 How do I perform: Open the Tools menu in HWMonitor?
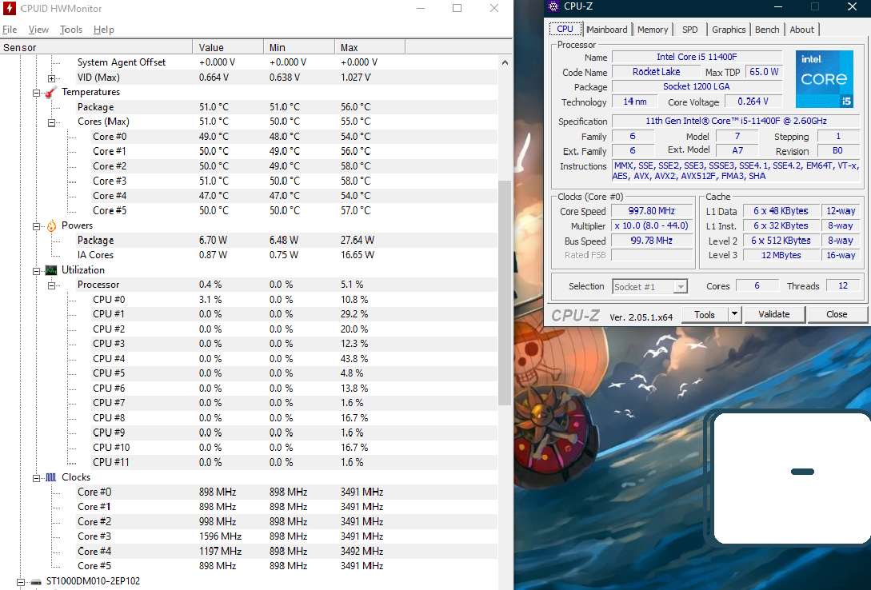pyautogui.click(x=71, y=30)
